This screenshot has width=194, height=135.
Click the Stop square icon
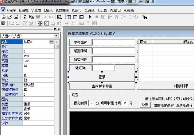pos(97,17)
